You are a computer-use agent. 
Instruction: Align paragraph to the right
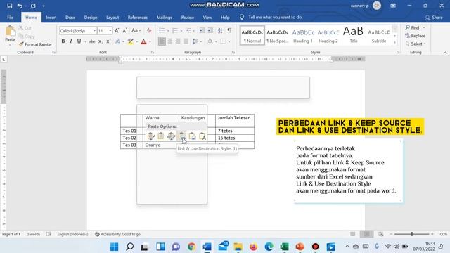pos(178,41)
